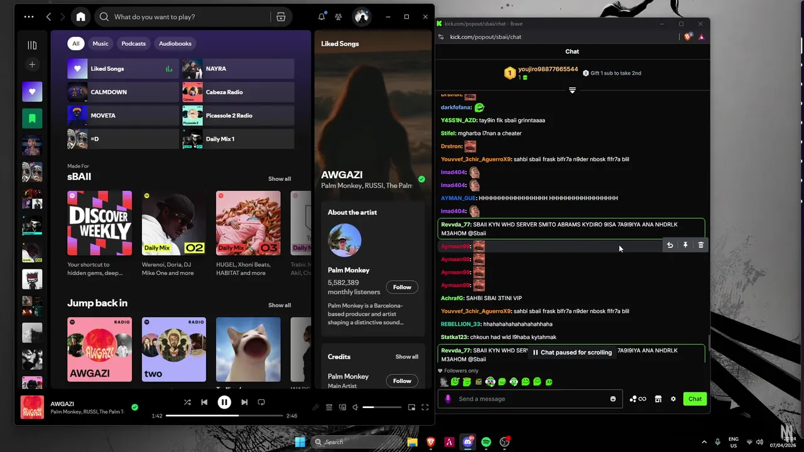Open Spotify profile avatar menu
Image resolution: width=804 pixels, height=452 pixels.
click(x=361, y=17)
